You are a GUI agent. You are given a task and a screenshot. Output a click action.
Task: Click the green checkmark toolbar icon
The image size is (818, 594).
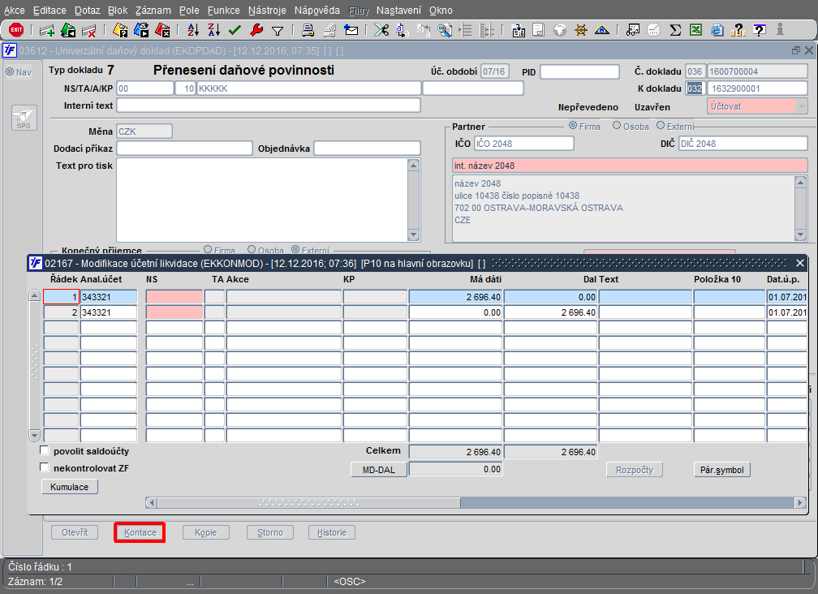tap(235, 30)
